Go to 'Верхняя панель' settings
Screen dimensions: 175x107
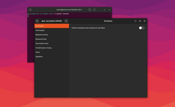tap(51, 34)
